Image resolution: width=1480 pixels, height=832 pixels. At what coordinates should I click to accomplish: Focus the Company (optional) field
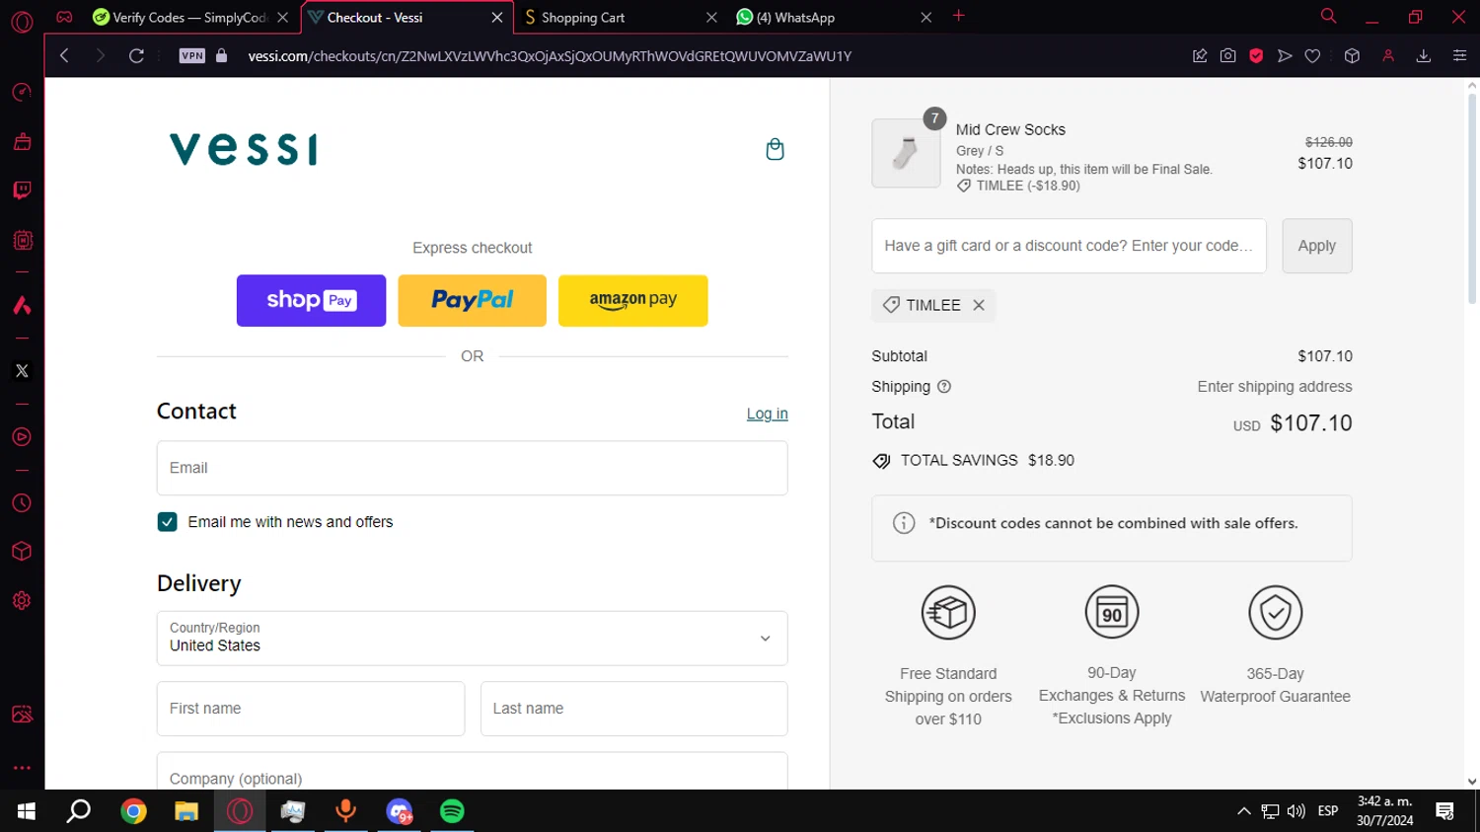(472, 771)
